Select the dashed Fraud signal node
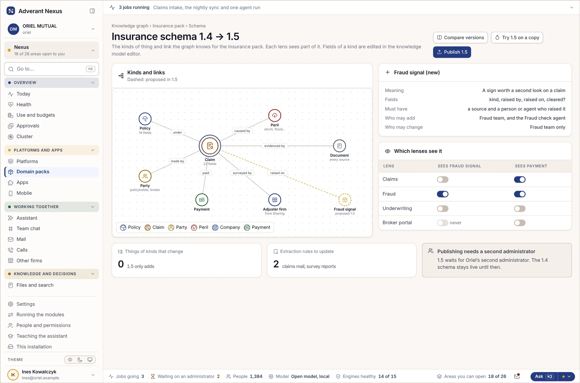The height and width of the screenshot is (383, 580). pyautogui.click(x=345, y=200)
